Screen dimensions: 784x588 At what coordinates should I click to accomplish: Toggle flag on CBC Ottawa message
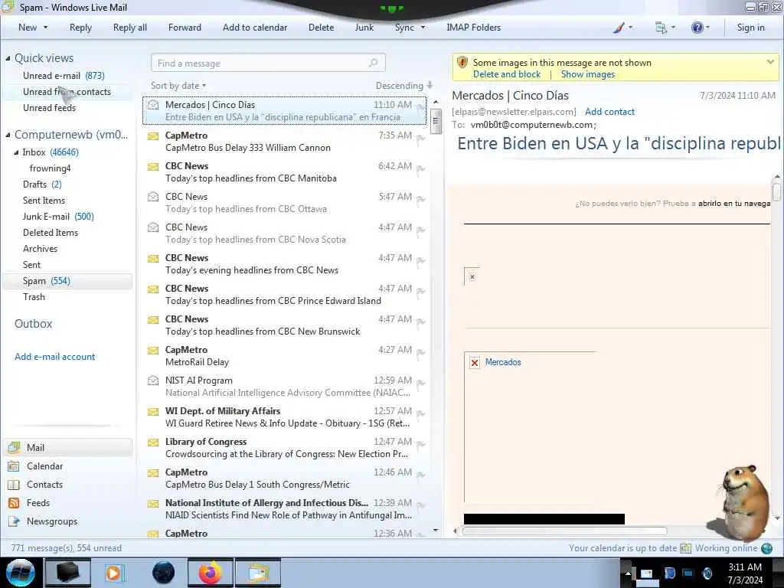point(420,200)
